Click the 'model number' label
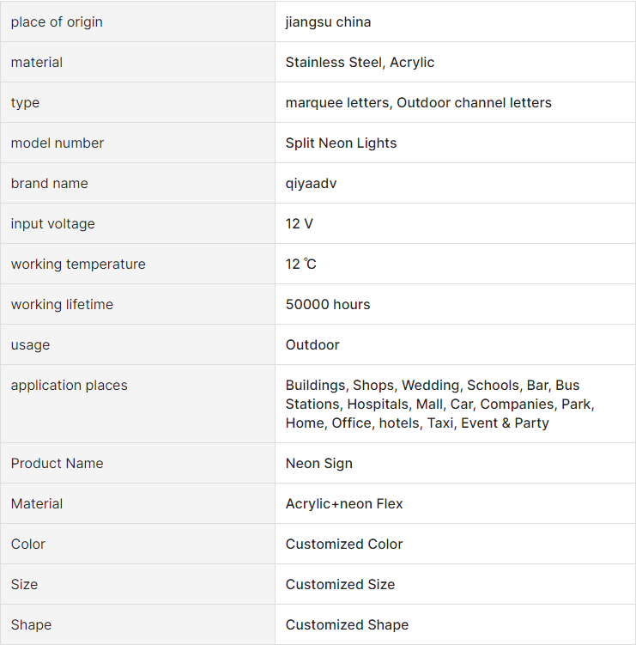The height and width of the screenshot is (645, 636). (x=57, y=143)
